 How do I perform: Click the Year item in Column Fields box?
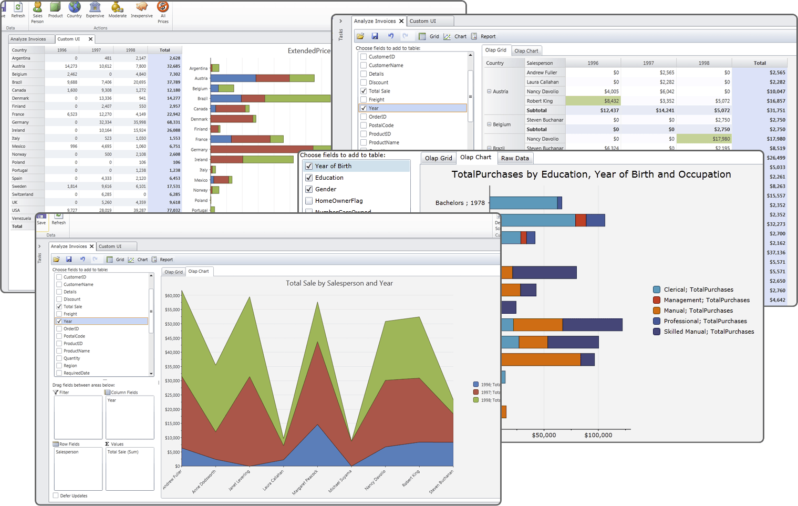(112, 400)
